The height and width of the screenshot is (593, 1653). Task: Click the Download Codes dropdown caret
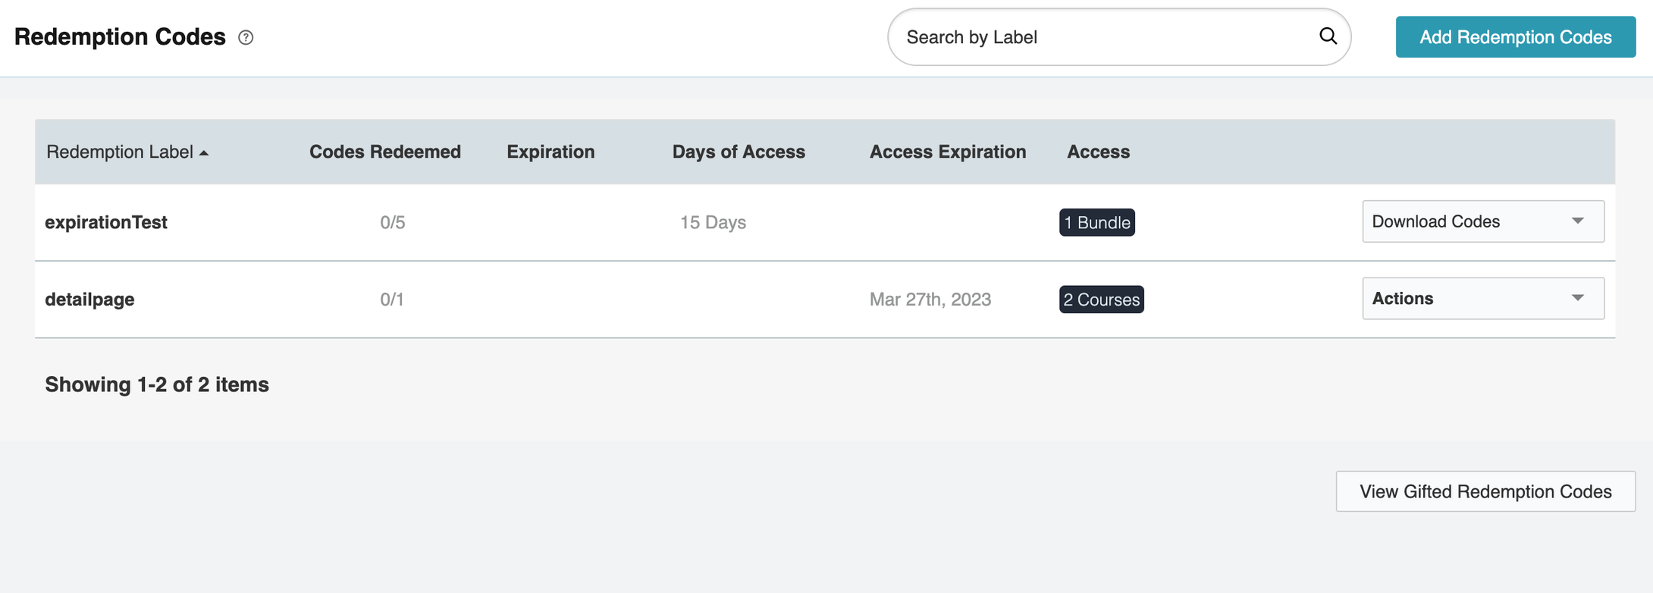click(1578, 221)
